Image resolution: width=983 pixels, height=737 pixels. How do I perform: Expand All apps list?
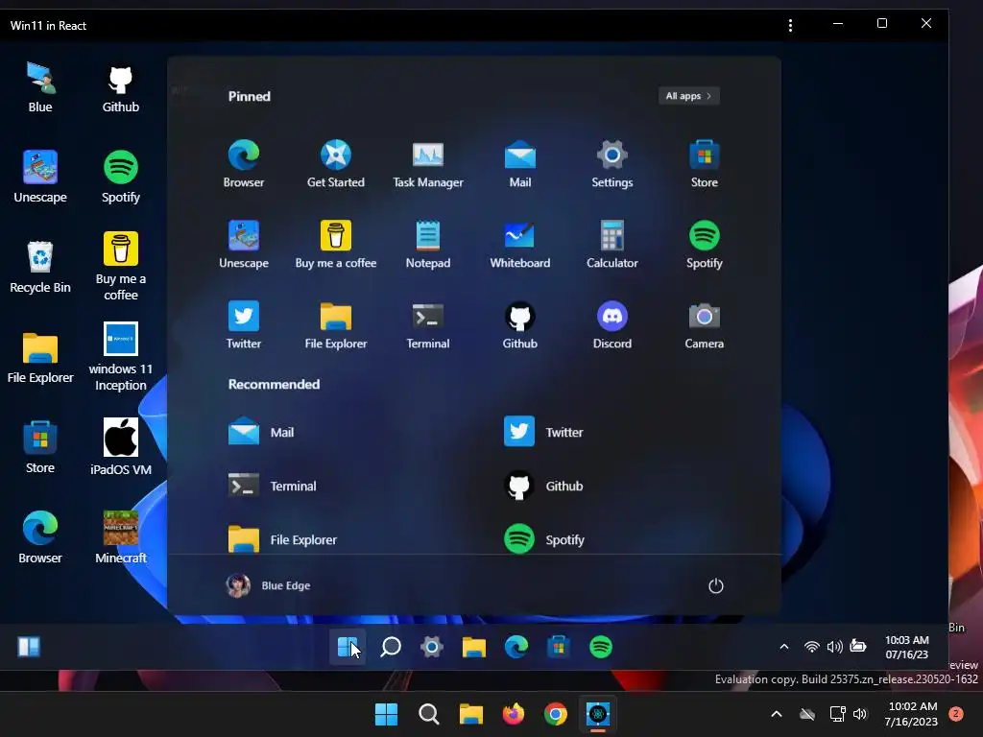(688, 96)
